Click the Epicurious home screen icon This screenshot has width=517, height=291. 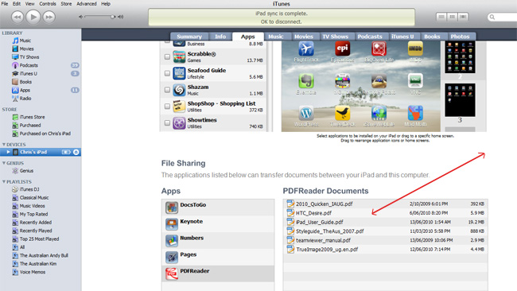(x=342, y=48)
